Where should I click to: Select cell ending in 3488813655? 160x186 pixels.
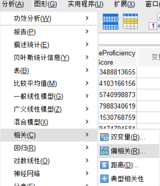[117, 72]
